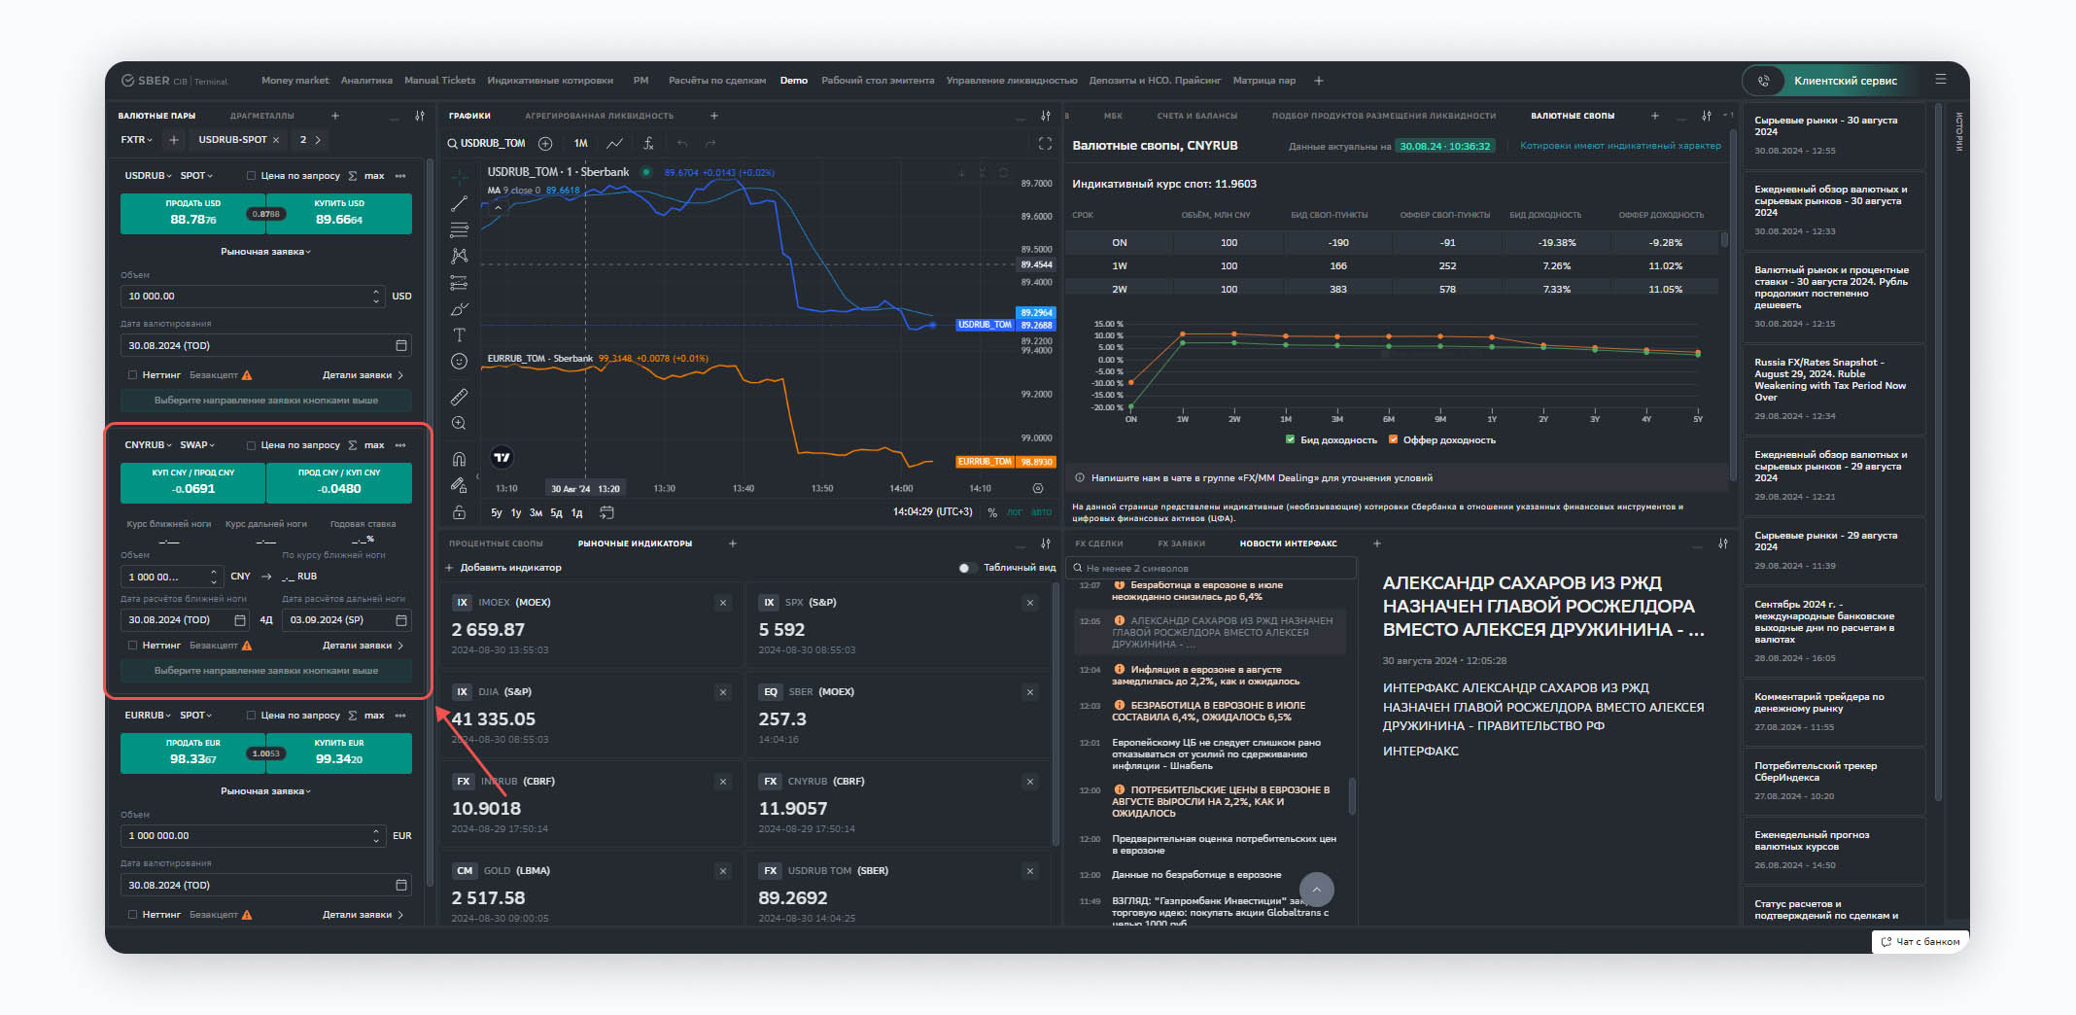
Task: Expand chart to fullscreen mode
Action: (x=1045, y=143)
